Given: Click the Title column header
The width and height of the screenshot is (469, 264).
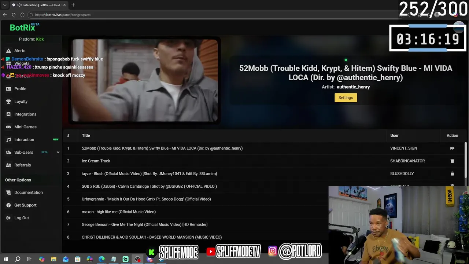Looking at the screenshot, I should (x=86, y=136).
